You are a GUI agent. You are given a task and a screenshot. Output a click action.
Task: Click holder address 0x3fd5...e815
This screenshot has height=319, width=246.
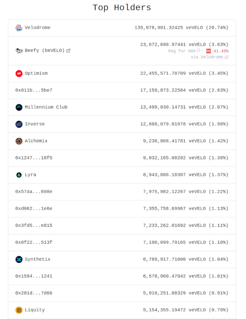click(34, 225)
